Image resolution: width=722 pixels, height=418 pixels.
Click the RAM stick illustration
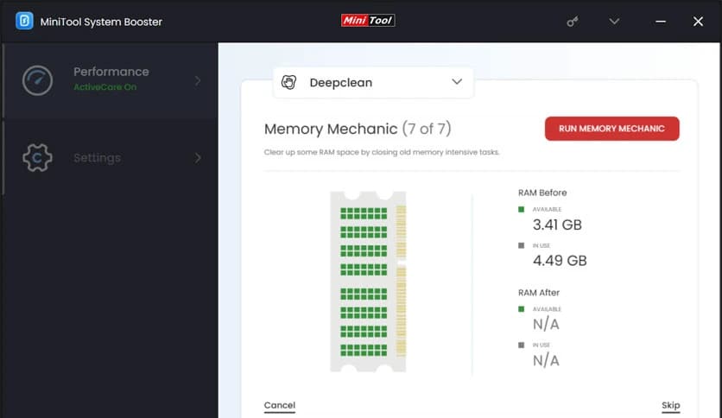click(x=368, y=282)
